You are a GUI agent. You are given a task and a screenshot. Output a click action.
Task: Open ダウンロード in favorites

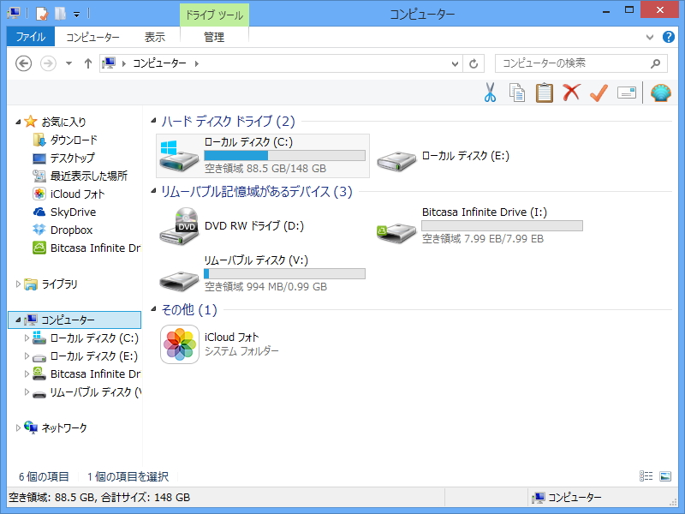(65, 140)
